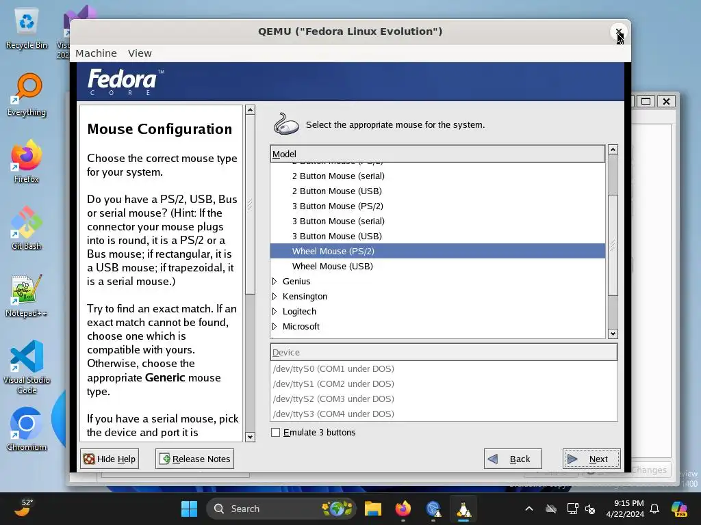Screen dimensions: 701x525
Task: Expand the Microsoft mouse group
Action: coord(275,326)
